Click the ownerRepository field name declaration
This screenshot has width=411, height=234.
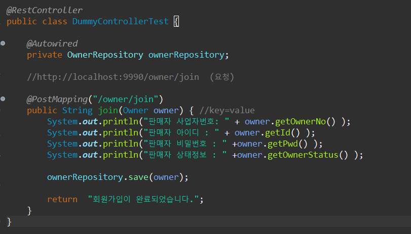186,55
